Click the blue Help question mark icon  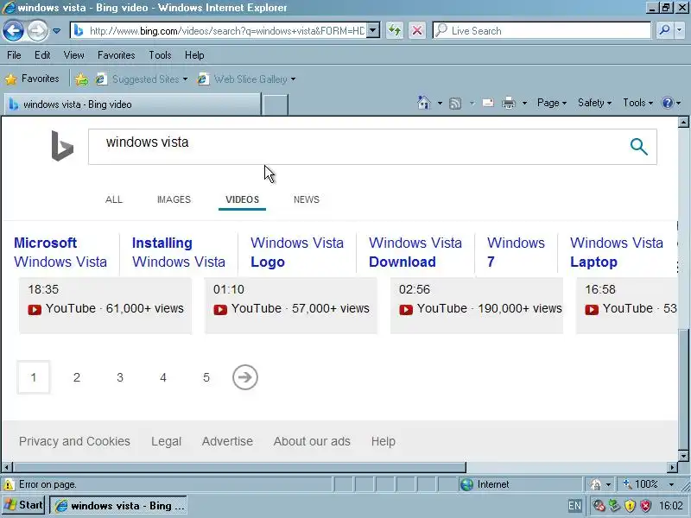[x=667, y=103]
